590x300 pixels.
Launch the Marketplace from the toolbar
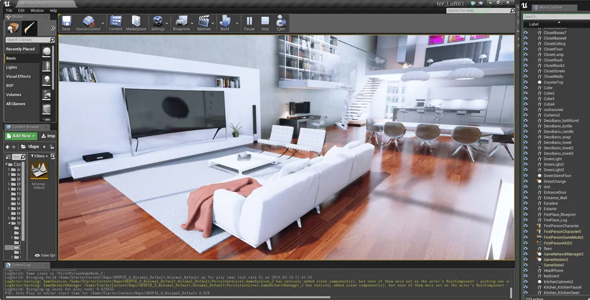[x=136, y=24]
